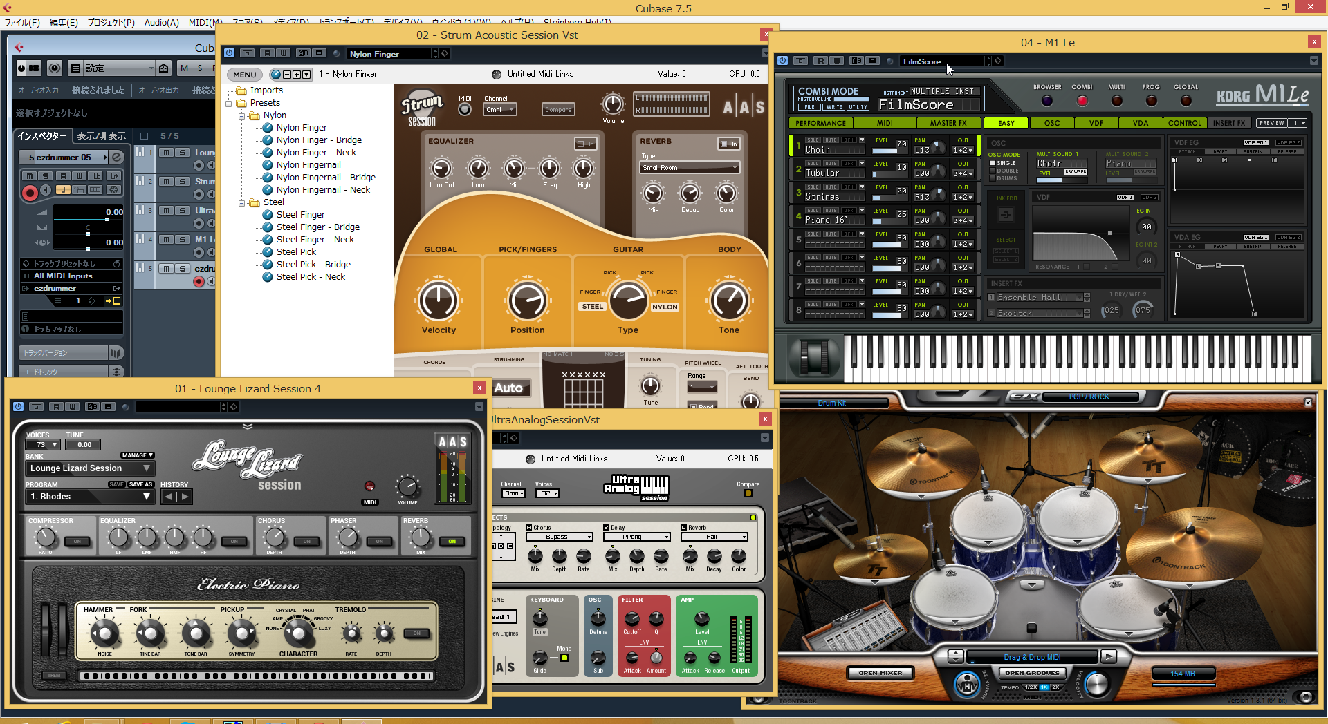Open the ファイル(F) menu in Cubase
The height and width of the screenshot is (724, 1328).
coord(22,22)
